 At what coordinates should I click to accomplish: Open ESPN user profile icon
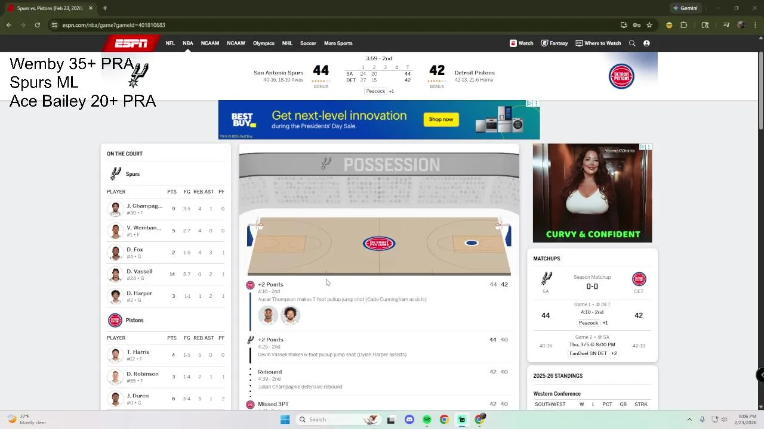pyautogui.click(x=646, y=43)
